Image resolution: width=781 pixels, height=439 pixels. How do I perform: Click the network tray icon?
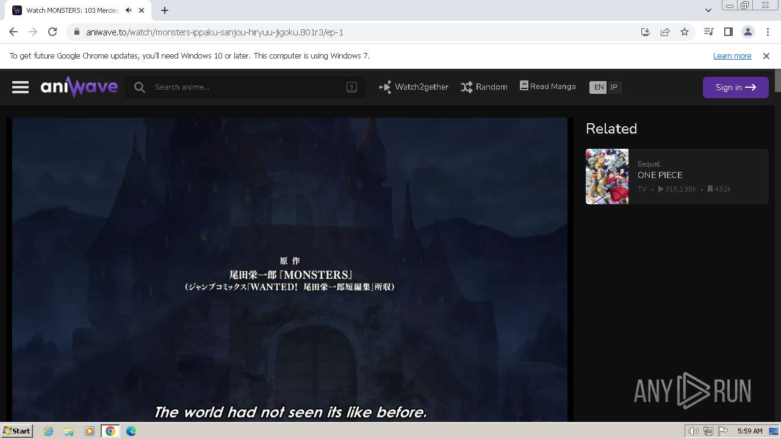708,431
